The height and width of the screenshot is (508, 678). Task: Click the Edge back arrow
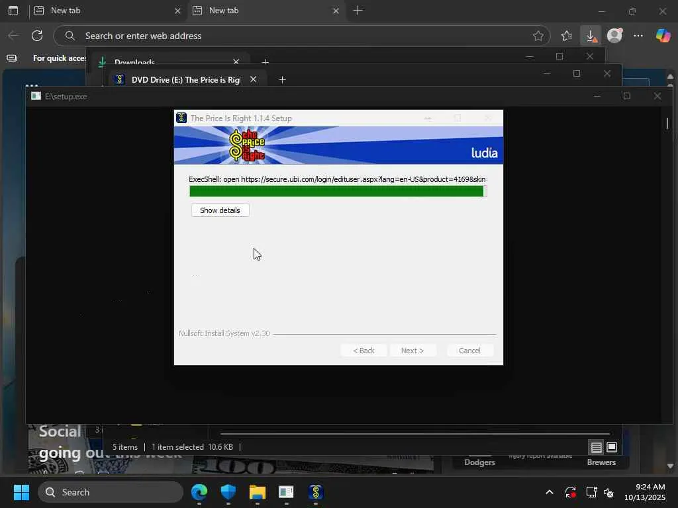click(13, 36)
